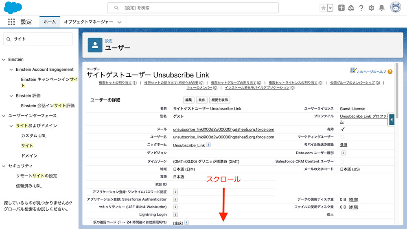Collapse the Einstein 評価 node
The height and width of the screenshot is (229, 407).
pyautogui.click(x=11, y=96)
